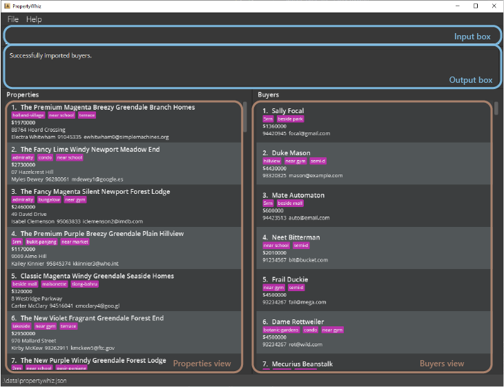Click the 'near school' tag on Neet Bitterman

(276, 246)
